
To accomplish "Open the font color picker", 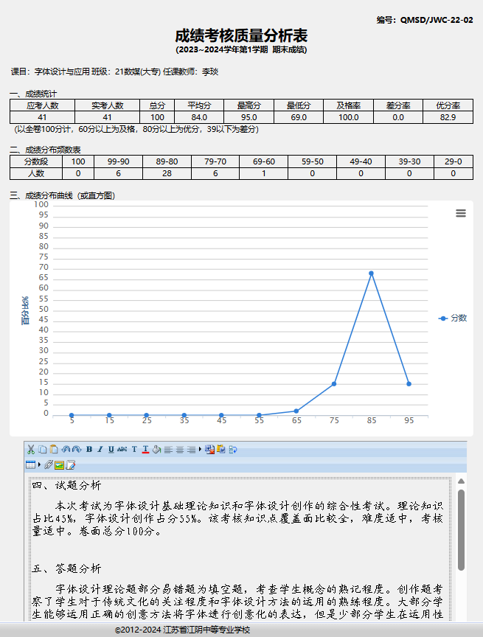I will (x=145, y=449).
